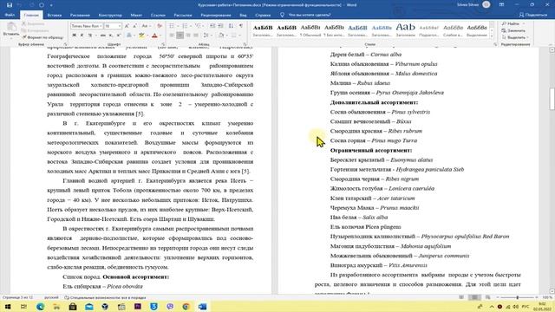Open Microsoft Edge from taskbar
This screenshot has height=312, width=555.
pyautogui.click(x=40, y=306)
